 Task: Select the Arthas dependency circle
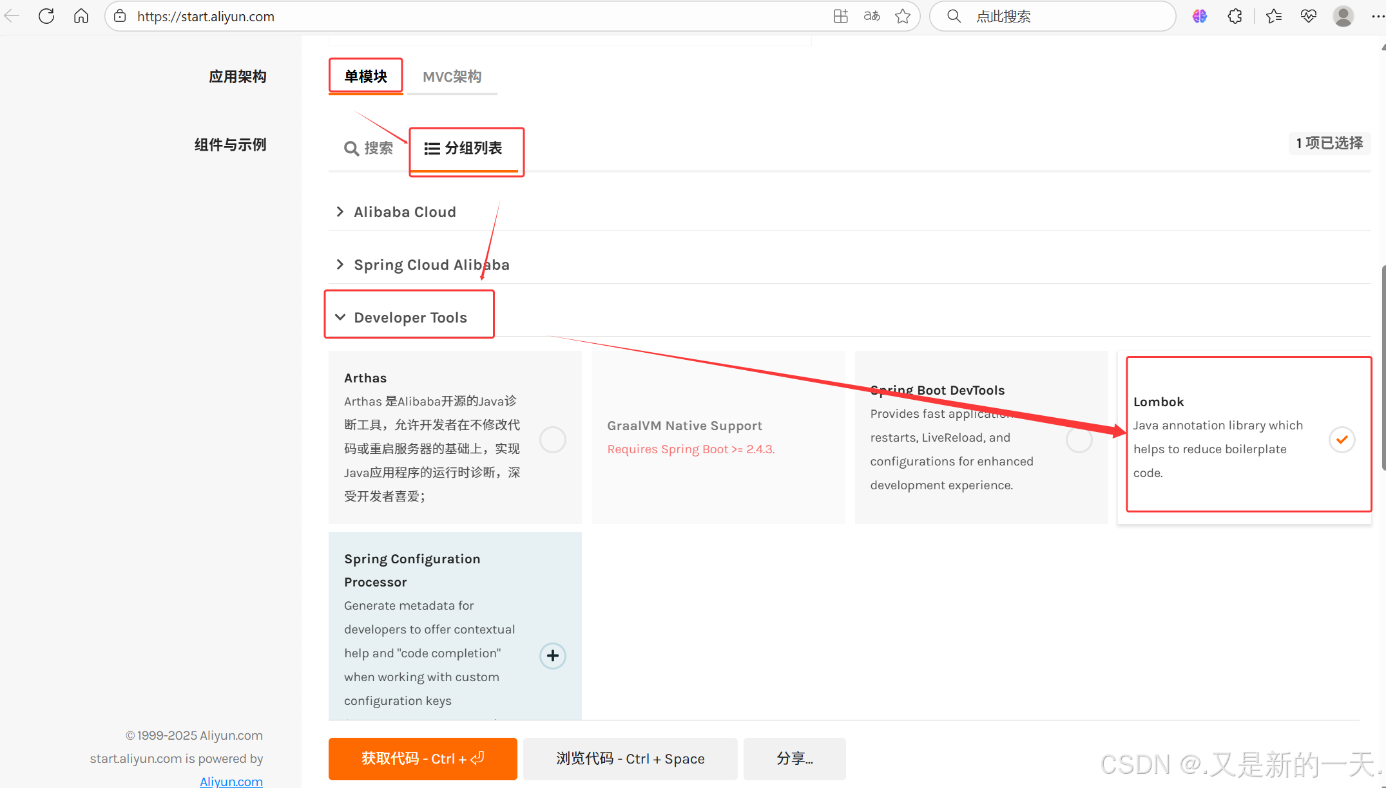[x=553, y=440]
